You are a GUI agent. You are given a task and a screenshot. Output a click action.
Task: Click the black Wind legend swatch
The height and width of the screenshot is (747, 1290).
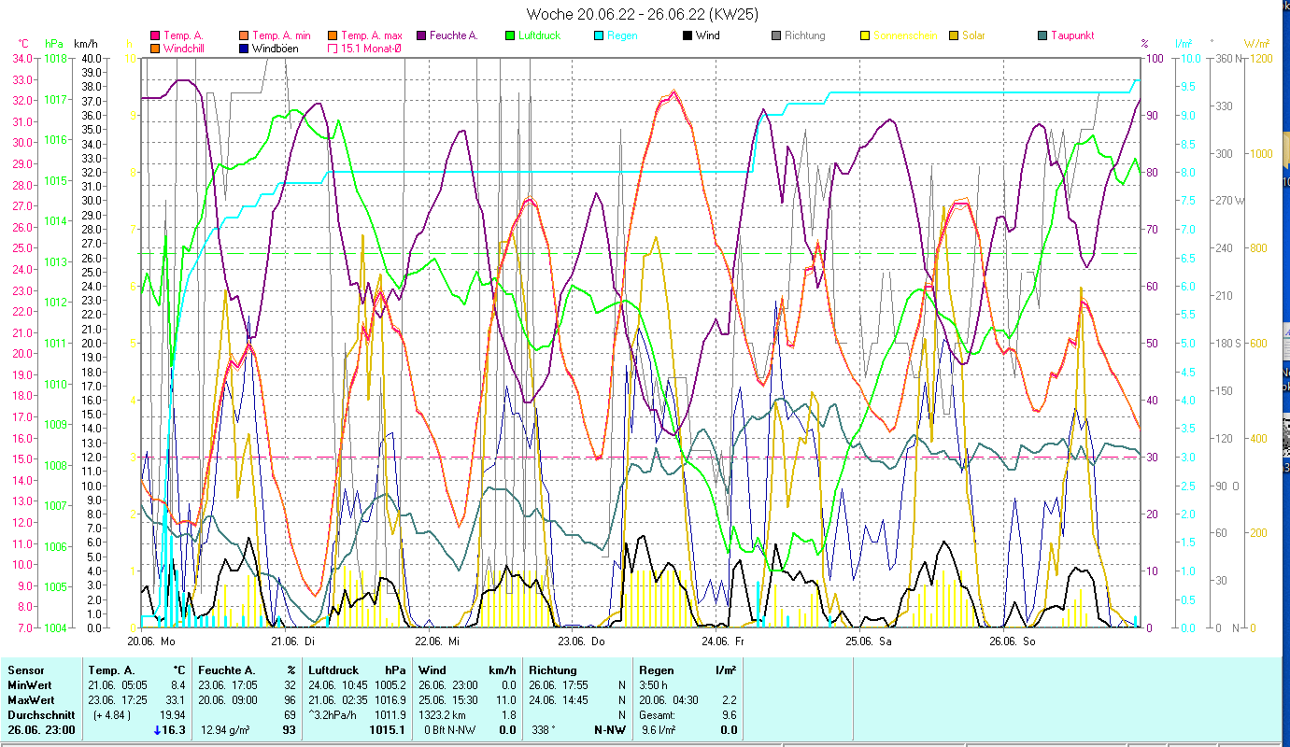(x=687, y=35)
